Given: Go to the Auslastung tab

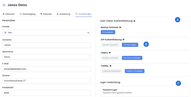Looking at the screenshot, I should [64, 14].
